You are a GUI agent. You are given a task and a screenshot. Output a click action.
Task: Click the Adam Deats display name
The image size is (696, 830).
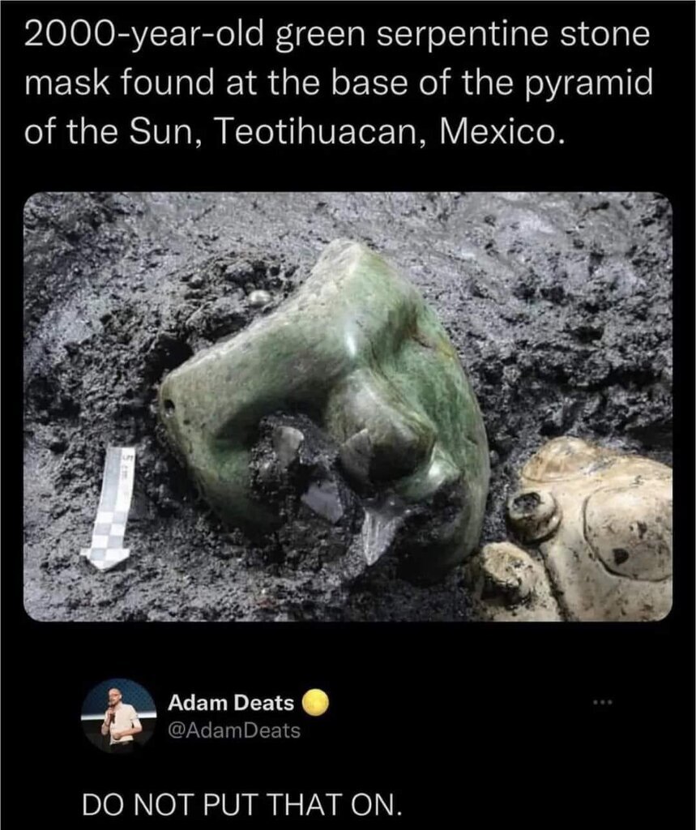pyautogui.click(x=231, y=703)
